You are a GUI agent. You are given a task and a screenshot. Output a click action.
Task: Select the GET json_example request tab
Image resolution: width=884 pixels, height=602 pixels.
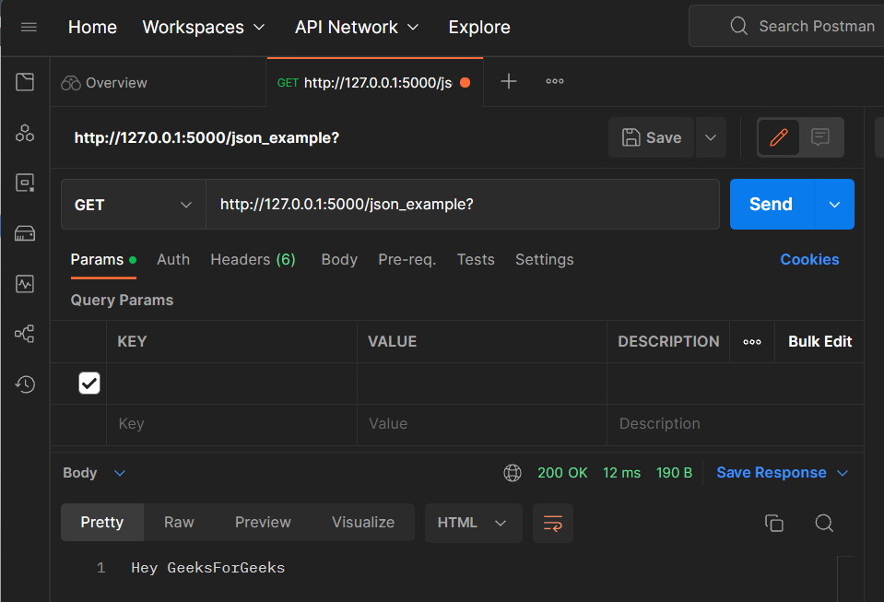tap(374, 83)
